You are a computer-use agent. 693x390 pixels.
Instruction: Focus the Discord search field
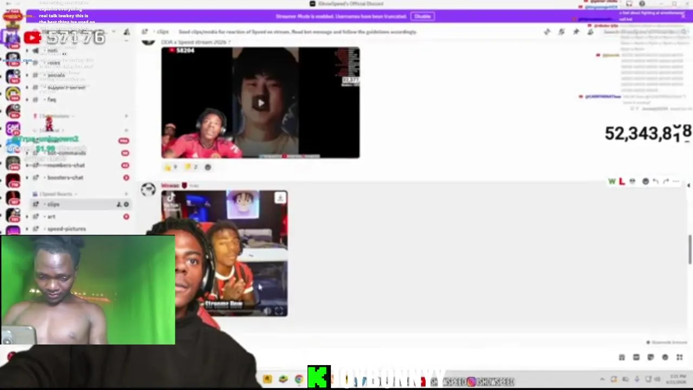(644, 32)
